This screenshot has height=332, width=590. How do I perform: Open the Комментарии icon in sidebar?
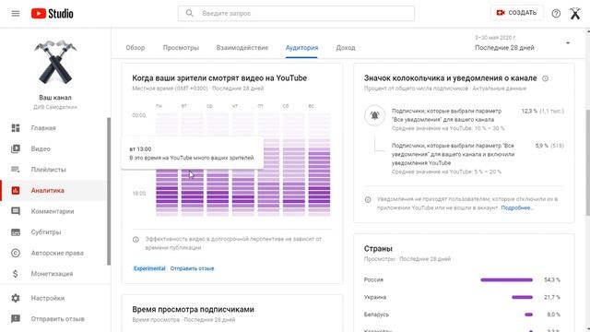coord(16,211)
